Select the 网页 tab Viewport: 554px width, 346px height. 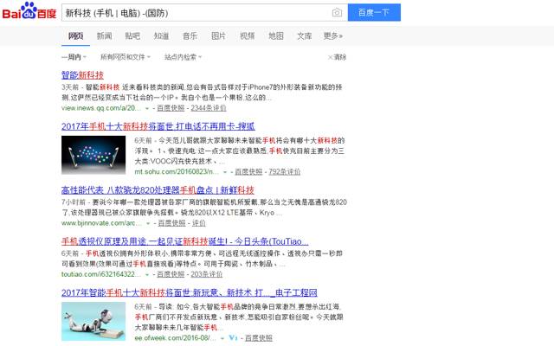pos(75,35)
